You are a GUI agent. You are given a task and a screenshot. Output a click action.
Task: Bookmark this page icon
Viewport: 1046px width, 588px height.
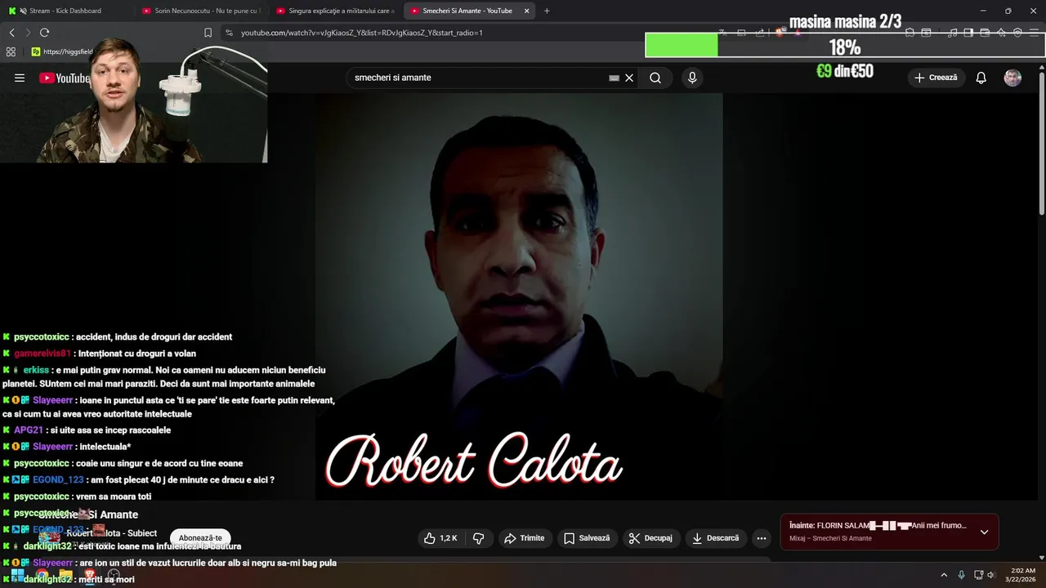point(208,33)
